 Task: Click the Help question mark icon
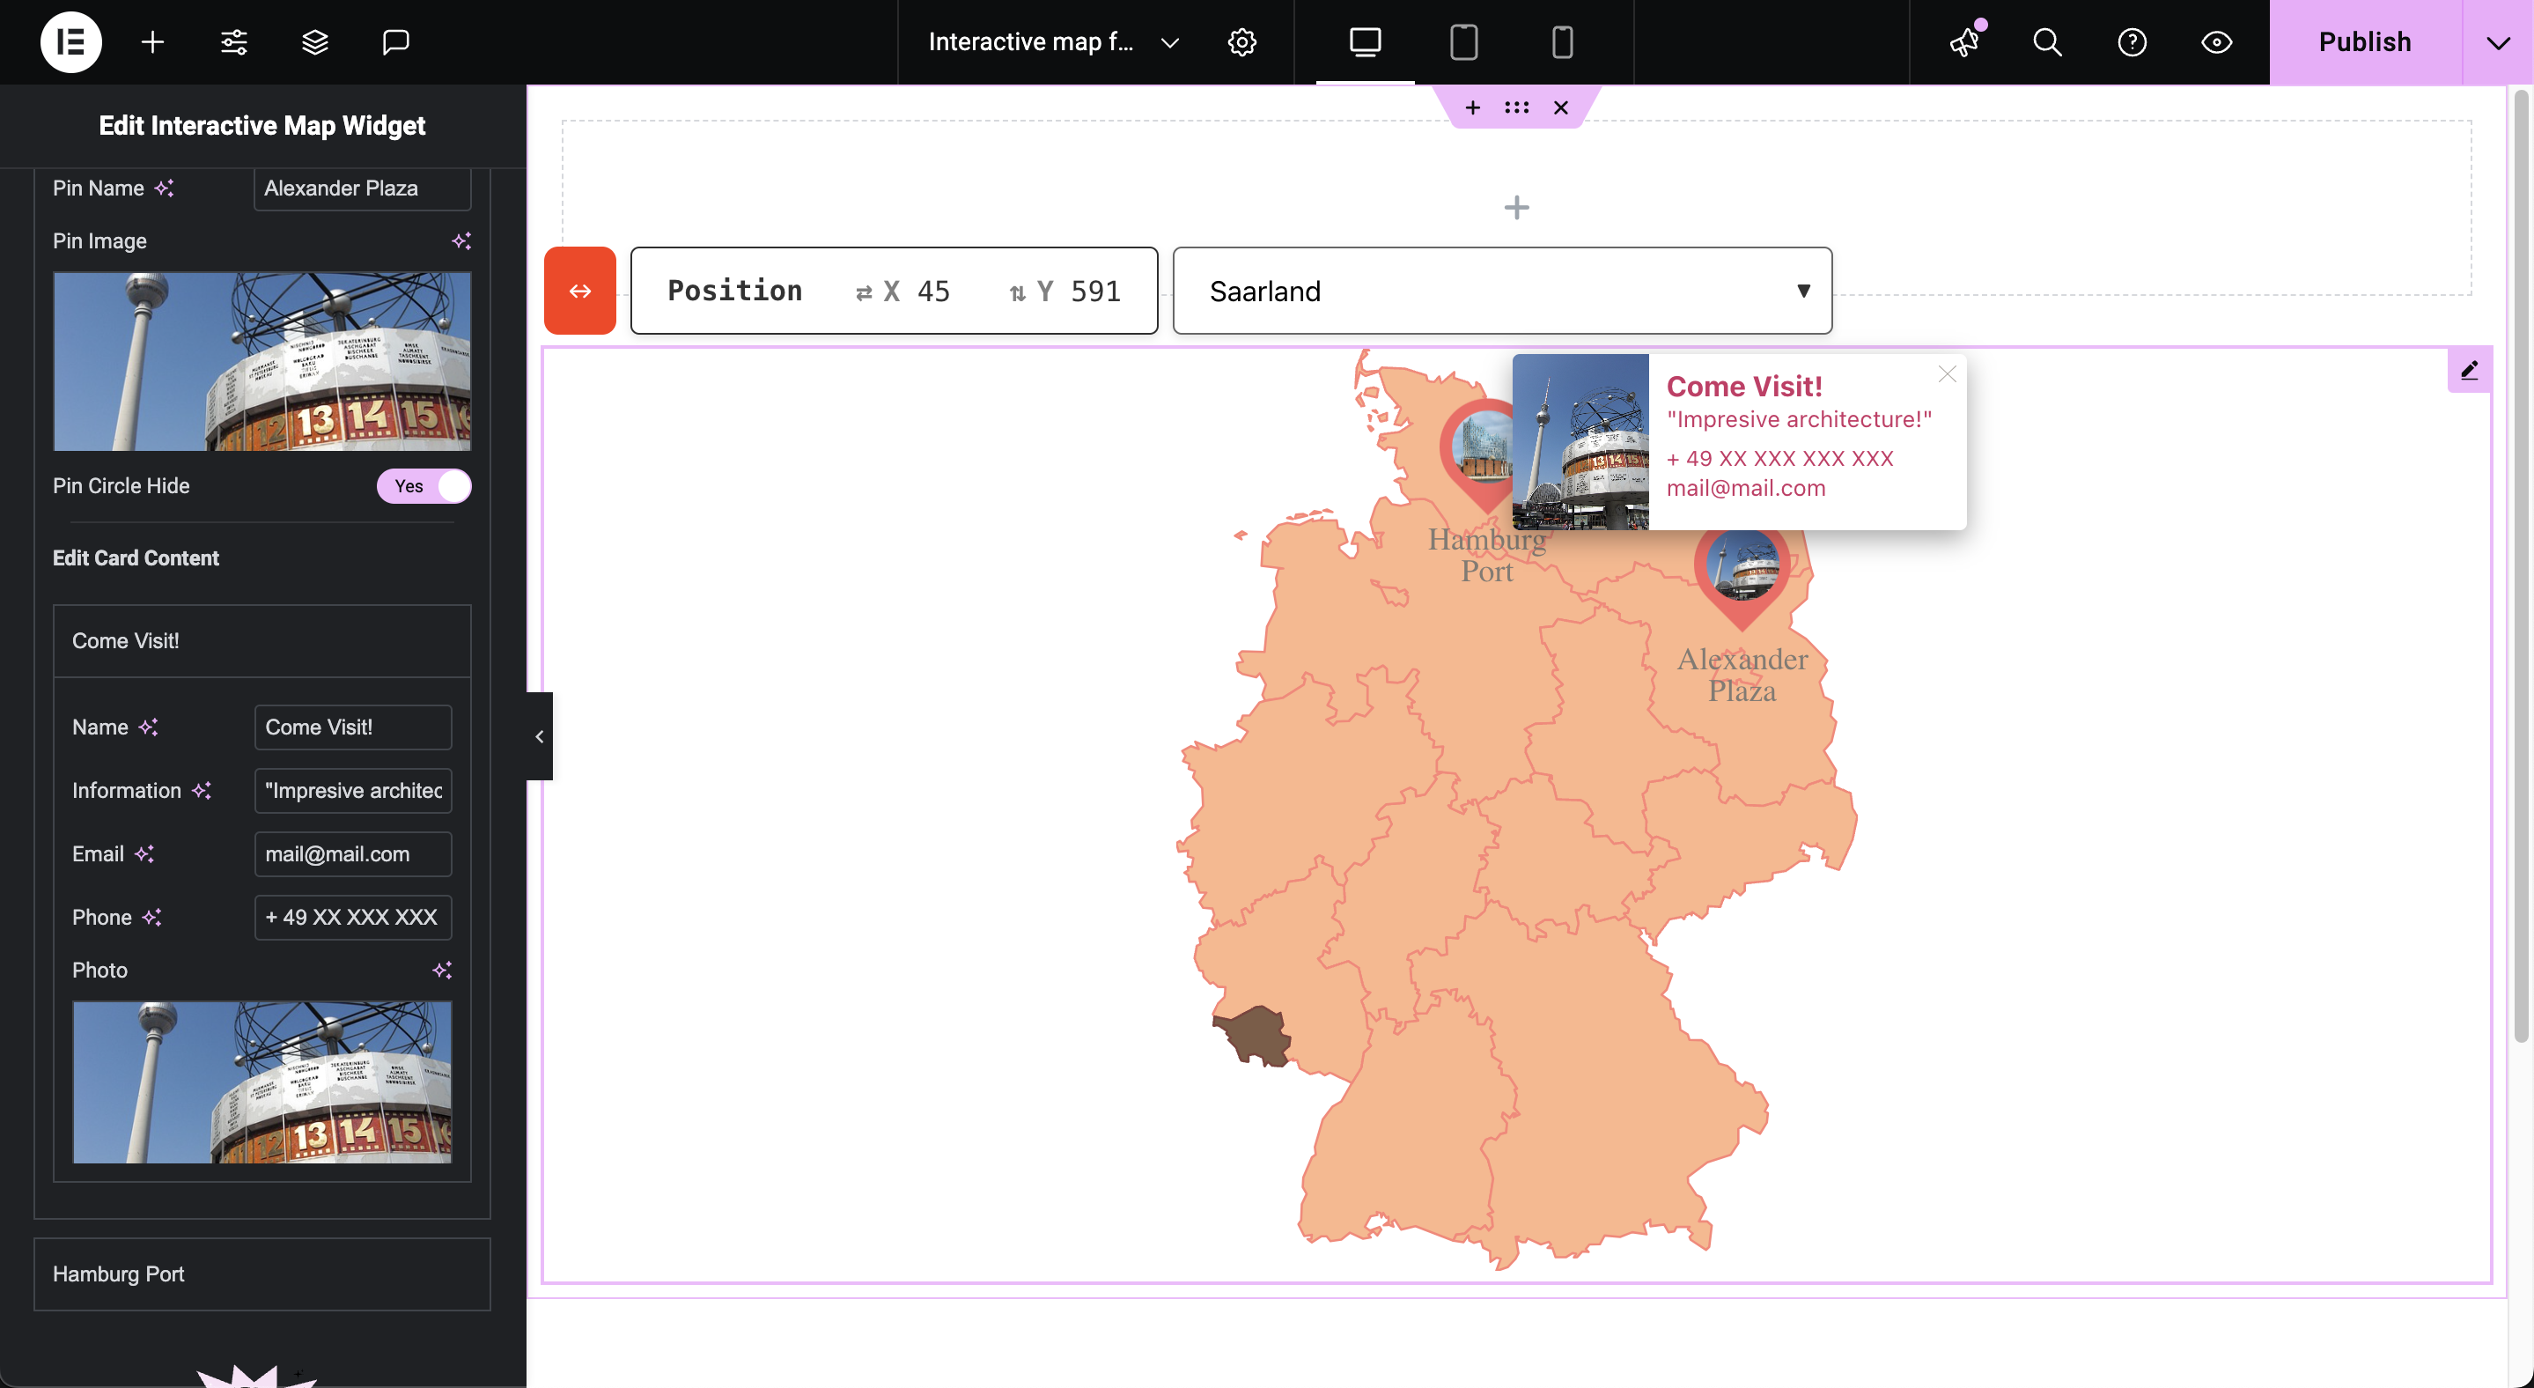click(x=2132, y=42)
